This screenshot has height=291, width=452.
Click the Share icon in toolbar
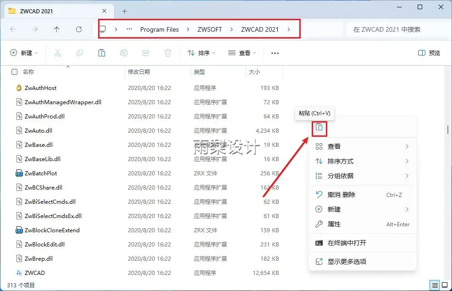tap(146, 53)
